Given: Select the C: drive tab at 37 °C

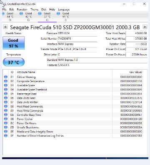Looking at the screenshot, I should click(x=47, y=17).
